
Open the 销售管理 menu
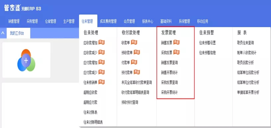pyautogui.click(x=14, y=21)
